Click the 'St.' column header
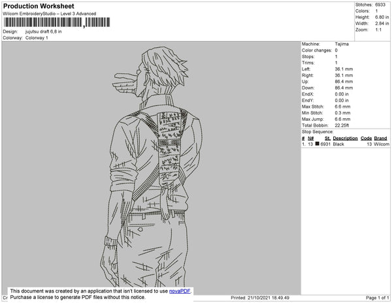392x303 pixels. [x=327, y=138]
